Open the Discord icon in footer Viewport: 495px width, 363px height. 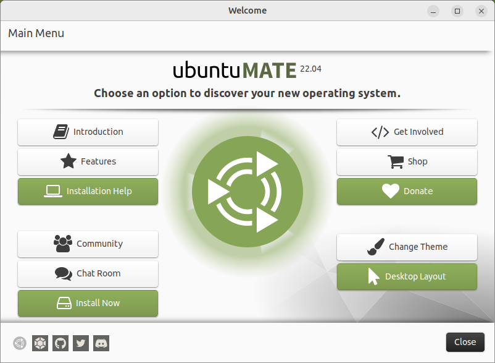pos(101,343)
